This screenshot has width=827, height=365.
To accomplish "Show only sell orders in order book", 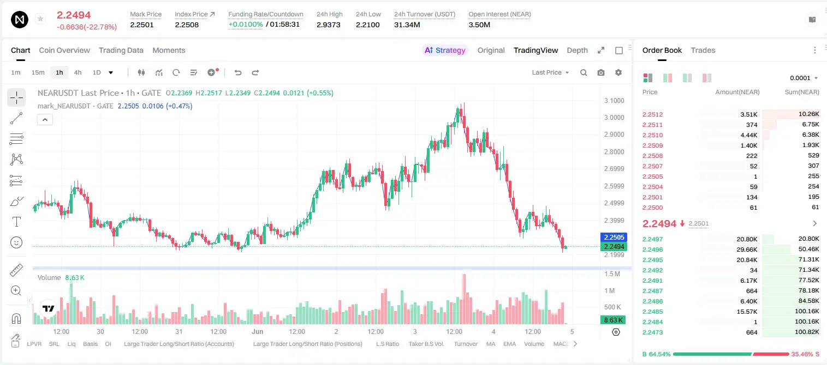I will click(x=707, y=78).
